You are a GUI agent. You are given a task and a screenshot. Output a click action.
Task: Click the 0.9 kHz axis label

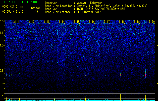(x=2, y=58)
